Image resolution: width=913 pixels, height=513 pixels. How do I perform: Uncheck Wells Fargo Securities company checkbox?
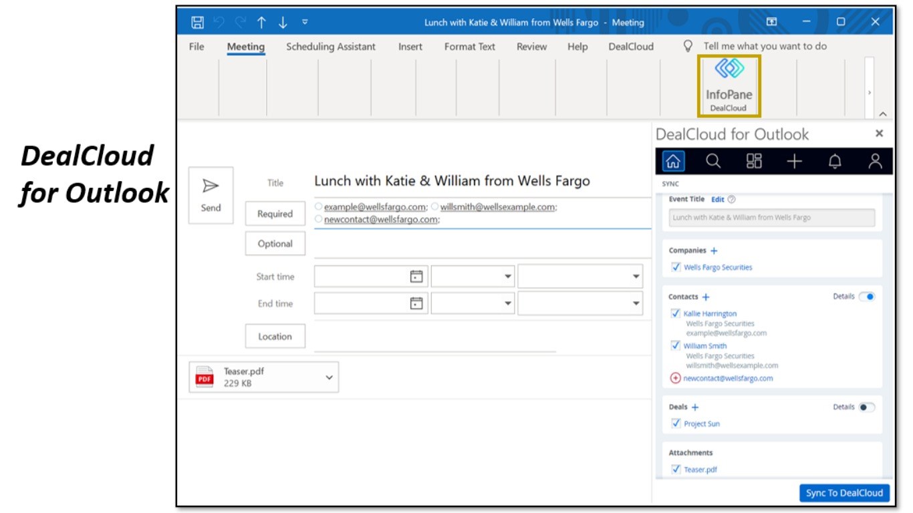676,267
